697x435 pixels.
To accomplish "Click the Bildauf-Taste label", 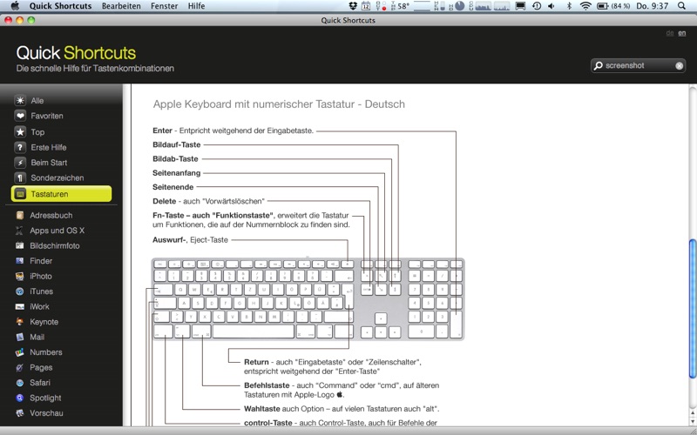I will click(x=177, y=144).
